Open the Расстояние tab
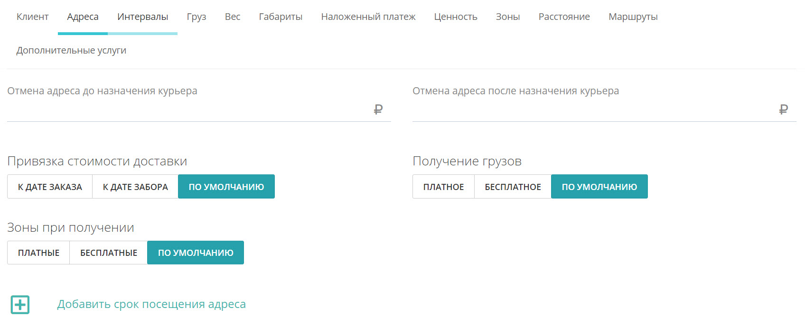This screenshot has height=326, width=805. click(564, 17)
